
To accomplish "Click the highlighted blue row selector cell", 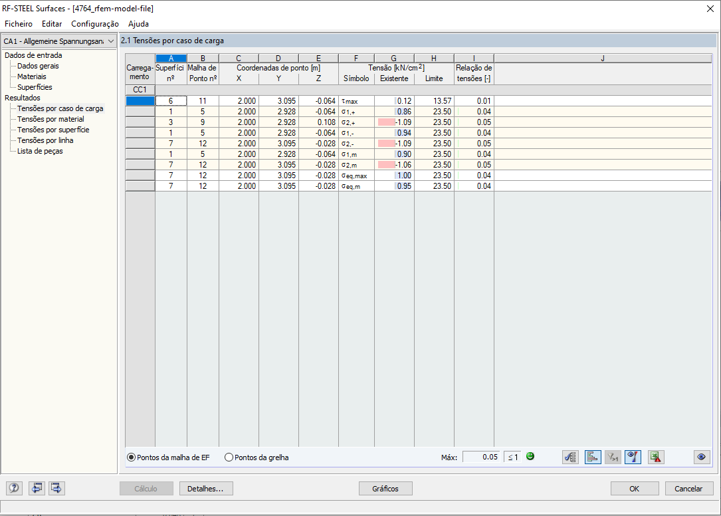I will tap(140, 101).
